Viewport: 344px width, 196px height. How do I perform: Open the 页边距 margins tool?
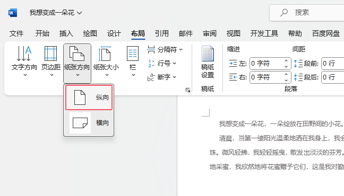click(x=51, y=61)
